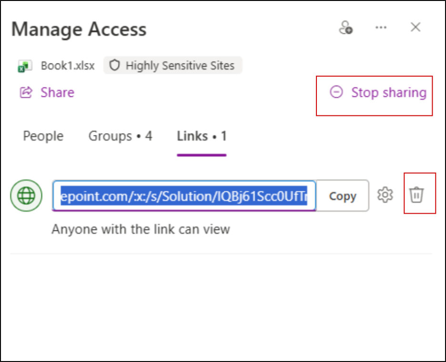Viewport: 446px width, 362px height.
Task: Switch to the Groups tab
Action: click(120, 136)
